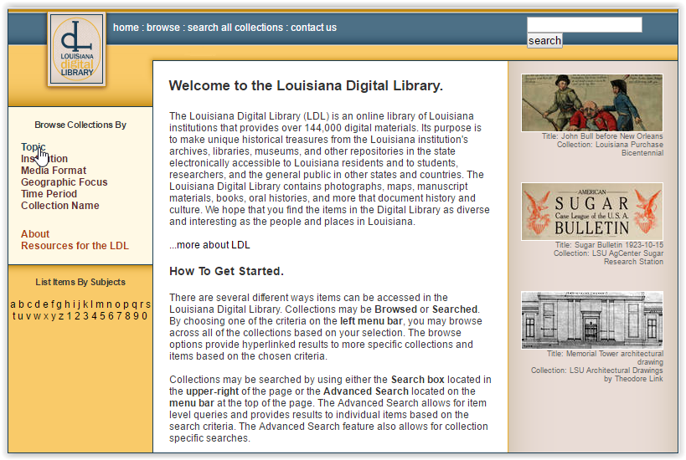List items by subject number 4

tap(94, 316)
